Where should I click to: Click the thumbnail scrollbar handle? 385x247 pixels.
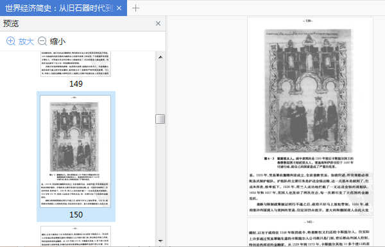[160, 119]
